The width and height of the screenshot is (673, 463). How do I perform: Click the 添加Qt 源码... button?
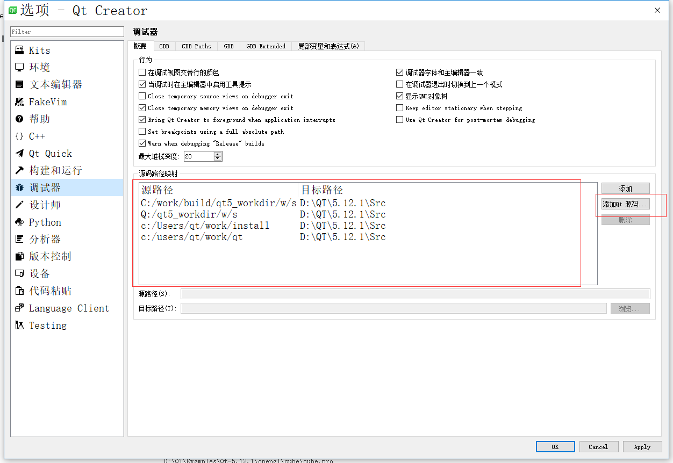pyautogui.click(x=625, y=204)
